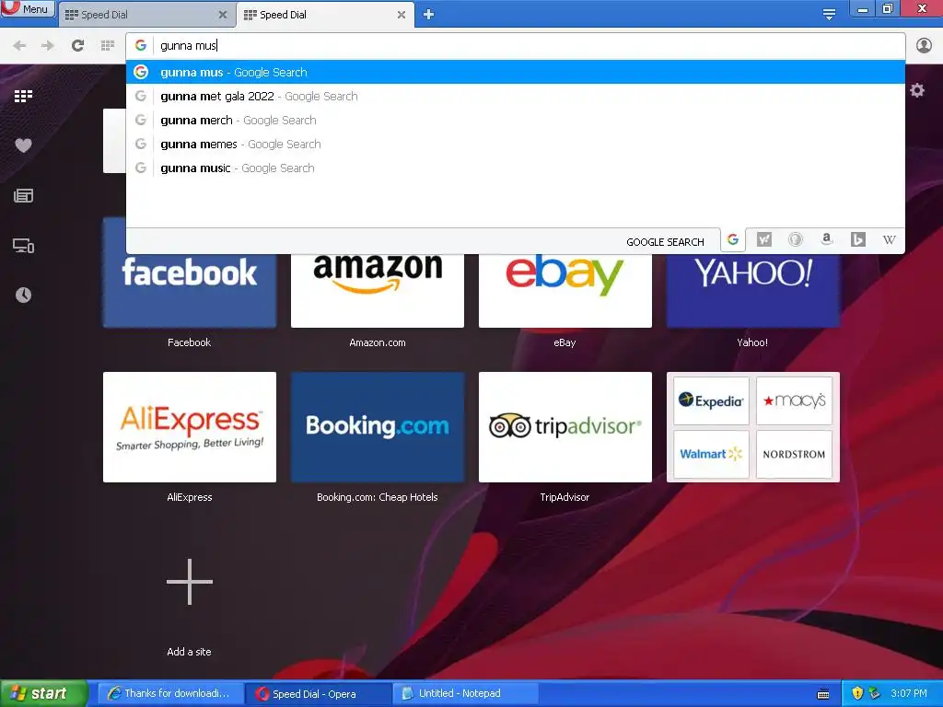Open Bookmarks heart icon in sidebar

pyautogui.click(x=23, y=145)
